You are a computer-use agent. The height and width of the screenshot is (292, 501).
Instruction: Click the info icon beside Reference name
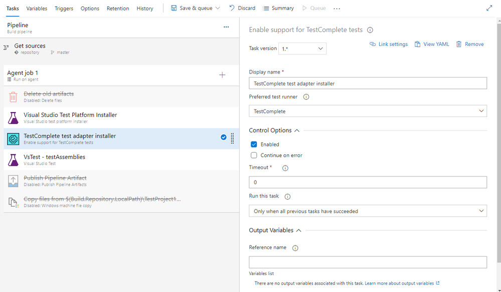click(295, 248)
